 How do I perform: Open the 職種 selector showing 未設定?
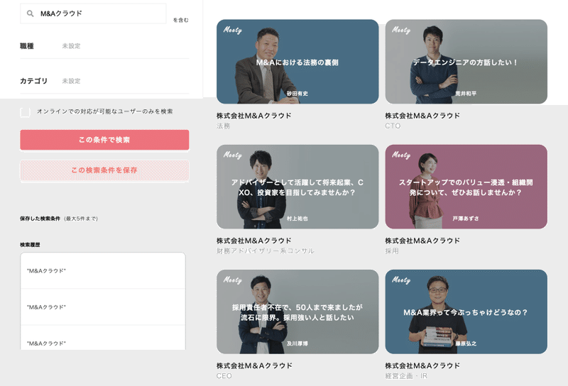click(104, 46)
